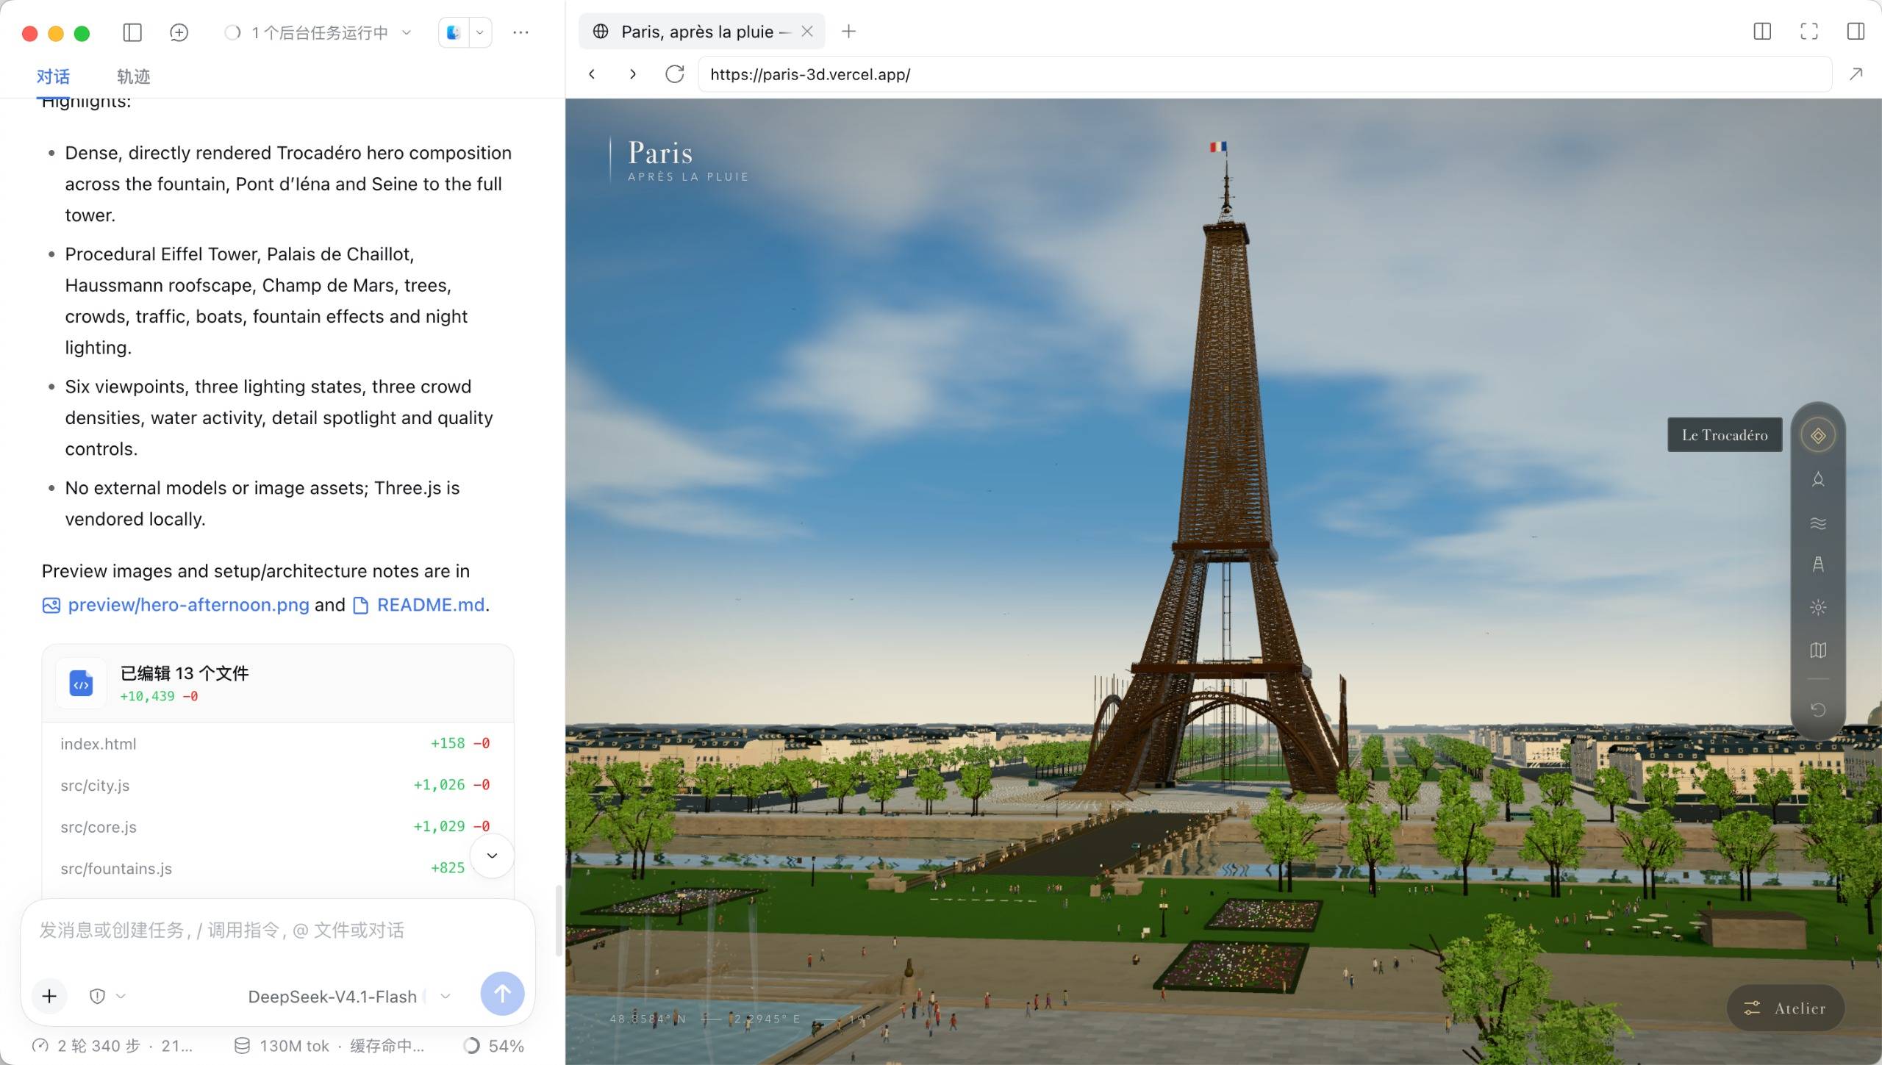Select the map viewpoint icon in sidebar
The height and width of the screenshot is (1065, 1882).
pyautogui.click(x=1818, y=650)
